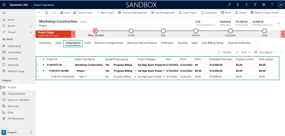285x136 pixels.
Task: Click the form record view icon
Action: [47, 13]
